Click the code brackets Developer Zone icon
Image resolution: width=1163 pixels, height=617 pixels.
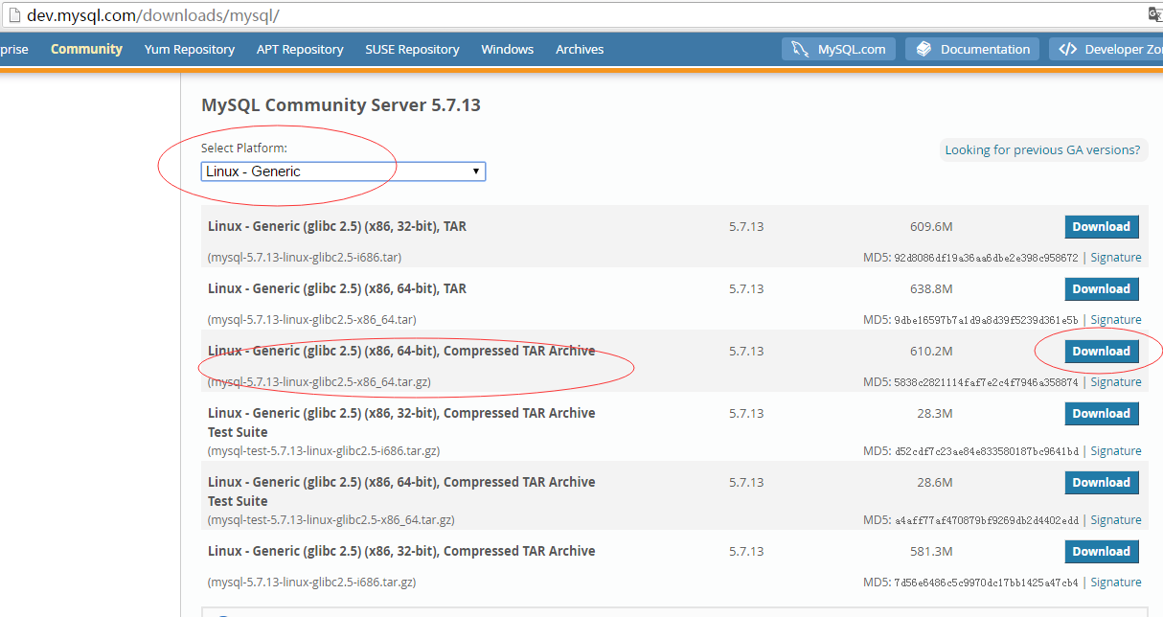click(x=1067, y=49)
